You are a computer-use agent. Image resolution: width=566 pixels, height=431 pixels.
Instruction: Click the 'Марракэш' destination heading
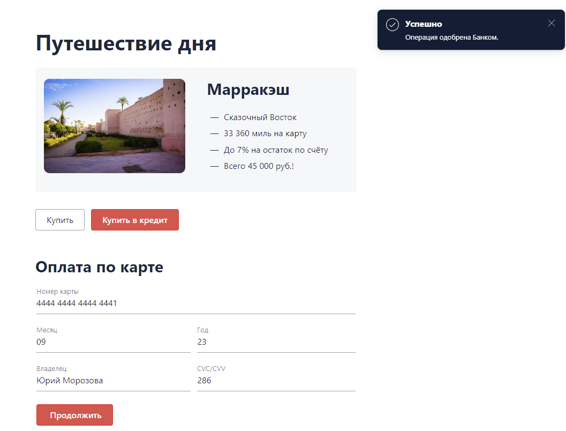click(x=248, y=90)
